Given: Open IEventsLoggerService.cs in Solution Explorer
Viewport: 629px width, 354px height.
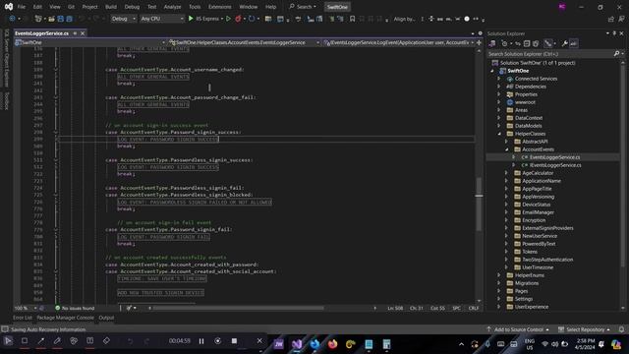Looking at the screenshot, I should click(555, 165).
